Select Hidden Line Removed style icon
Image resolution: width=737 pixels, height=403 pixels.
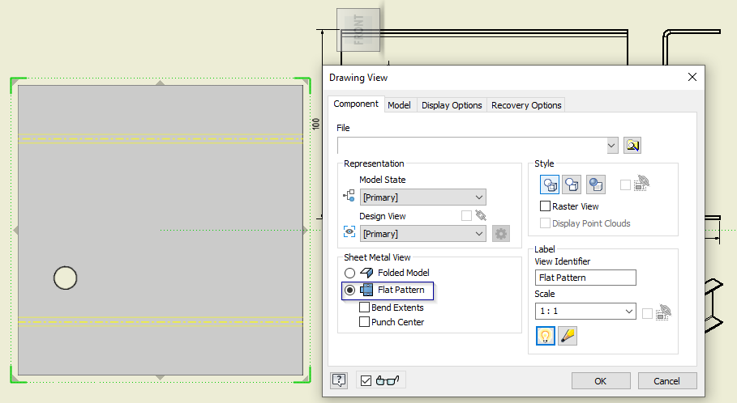[572, 185]
